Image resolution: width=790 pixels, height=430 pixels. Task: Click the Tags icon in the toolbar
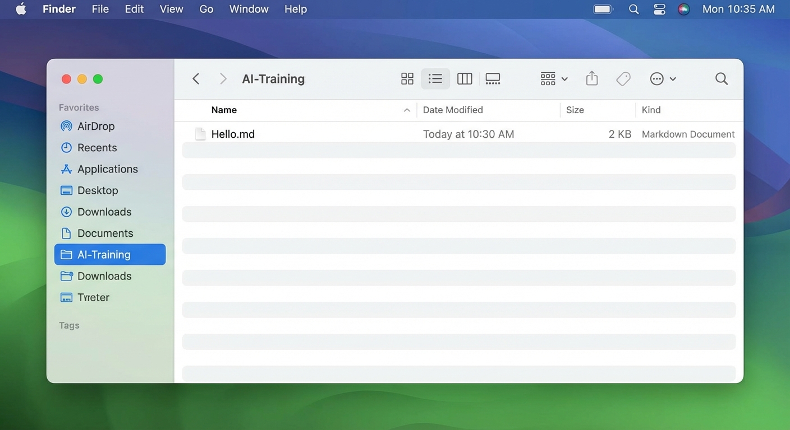click(x=623, y=78)
